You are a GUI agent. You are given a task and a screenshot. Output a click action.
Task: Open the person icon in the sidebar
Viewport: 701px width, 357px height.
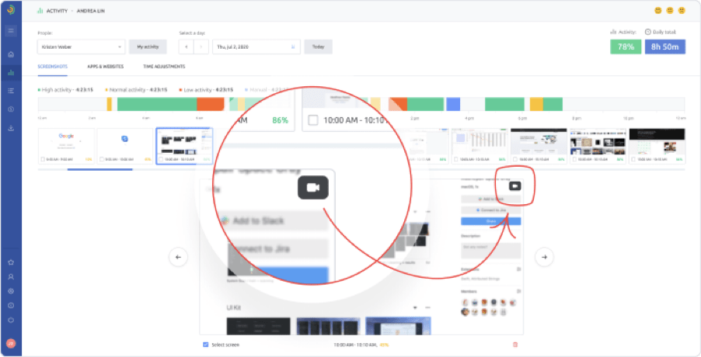click(x=11, y=276)
